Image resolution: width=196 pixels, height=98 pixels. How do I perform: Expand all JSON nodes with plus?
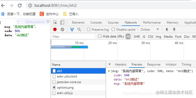point(18,21)
